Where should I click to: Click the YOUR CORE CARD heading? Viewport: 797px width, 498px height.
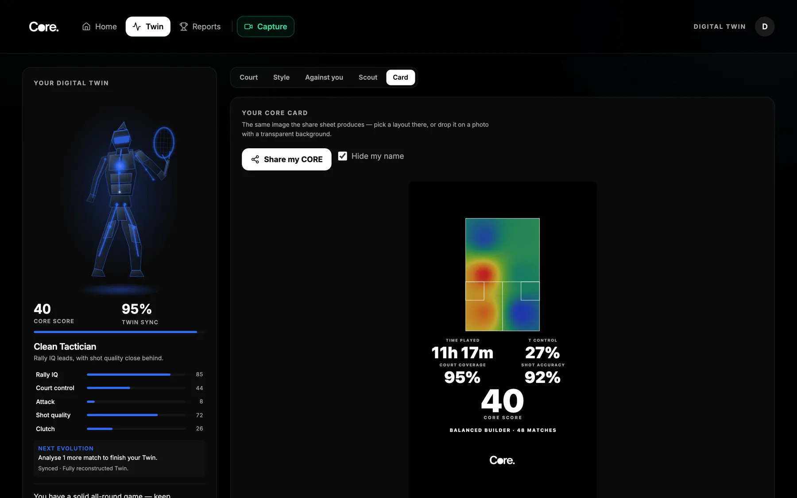[275, 113]
